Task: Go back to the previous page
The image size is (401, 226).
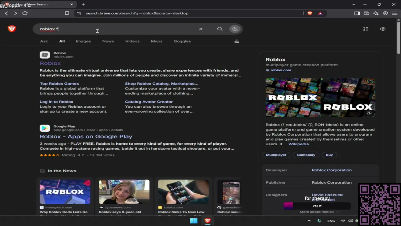Action: coord(6,13)
